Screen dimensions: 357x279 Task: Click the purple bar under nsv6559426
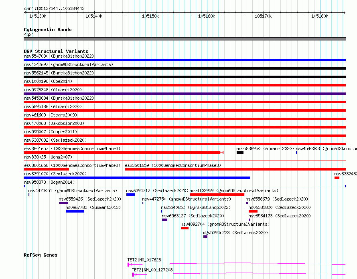63,203
